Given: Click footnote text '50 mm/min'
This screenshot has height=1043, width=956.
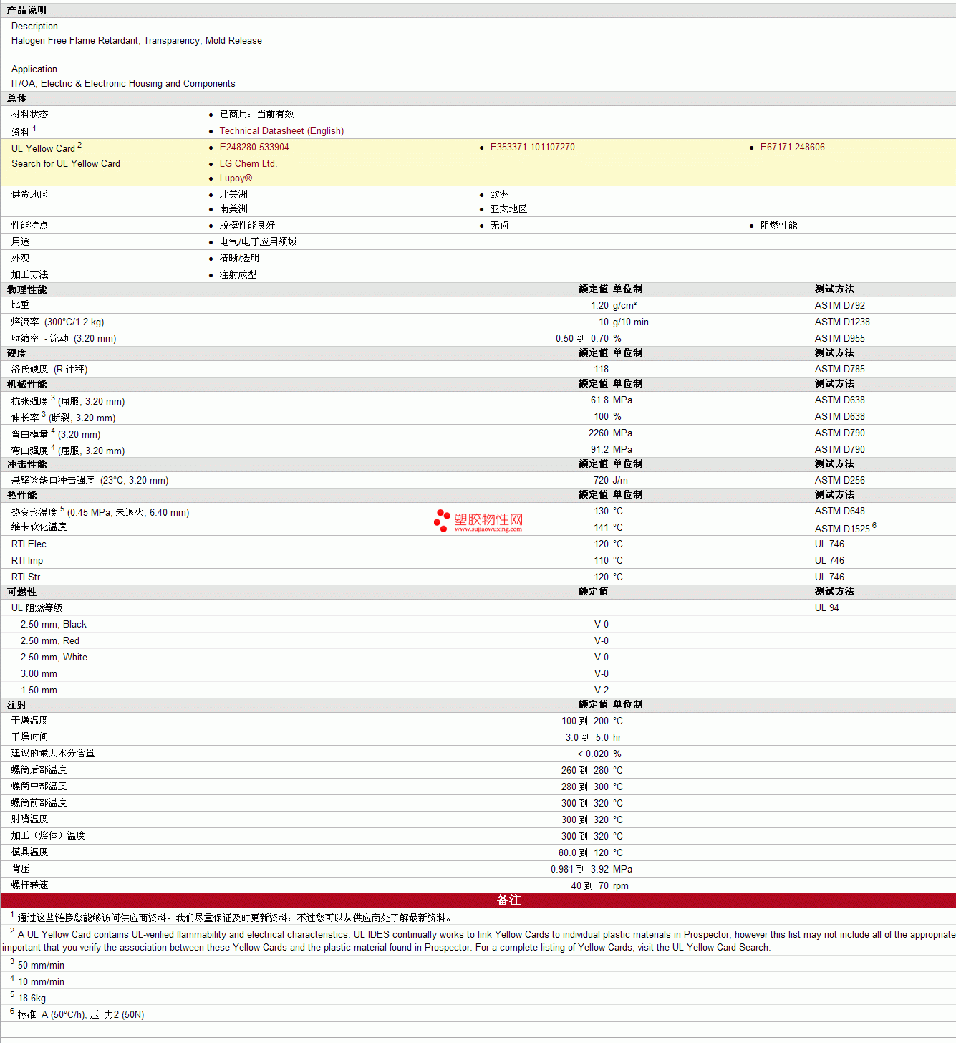Looking at the screenshot, I should (41, 966).
